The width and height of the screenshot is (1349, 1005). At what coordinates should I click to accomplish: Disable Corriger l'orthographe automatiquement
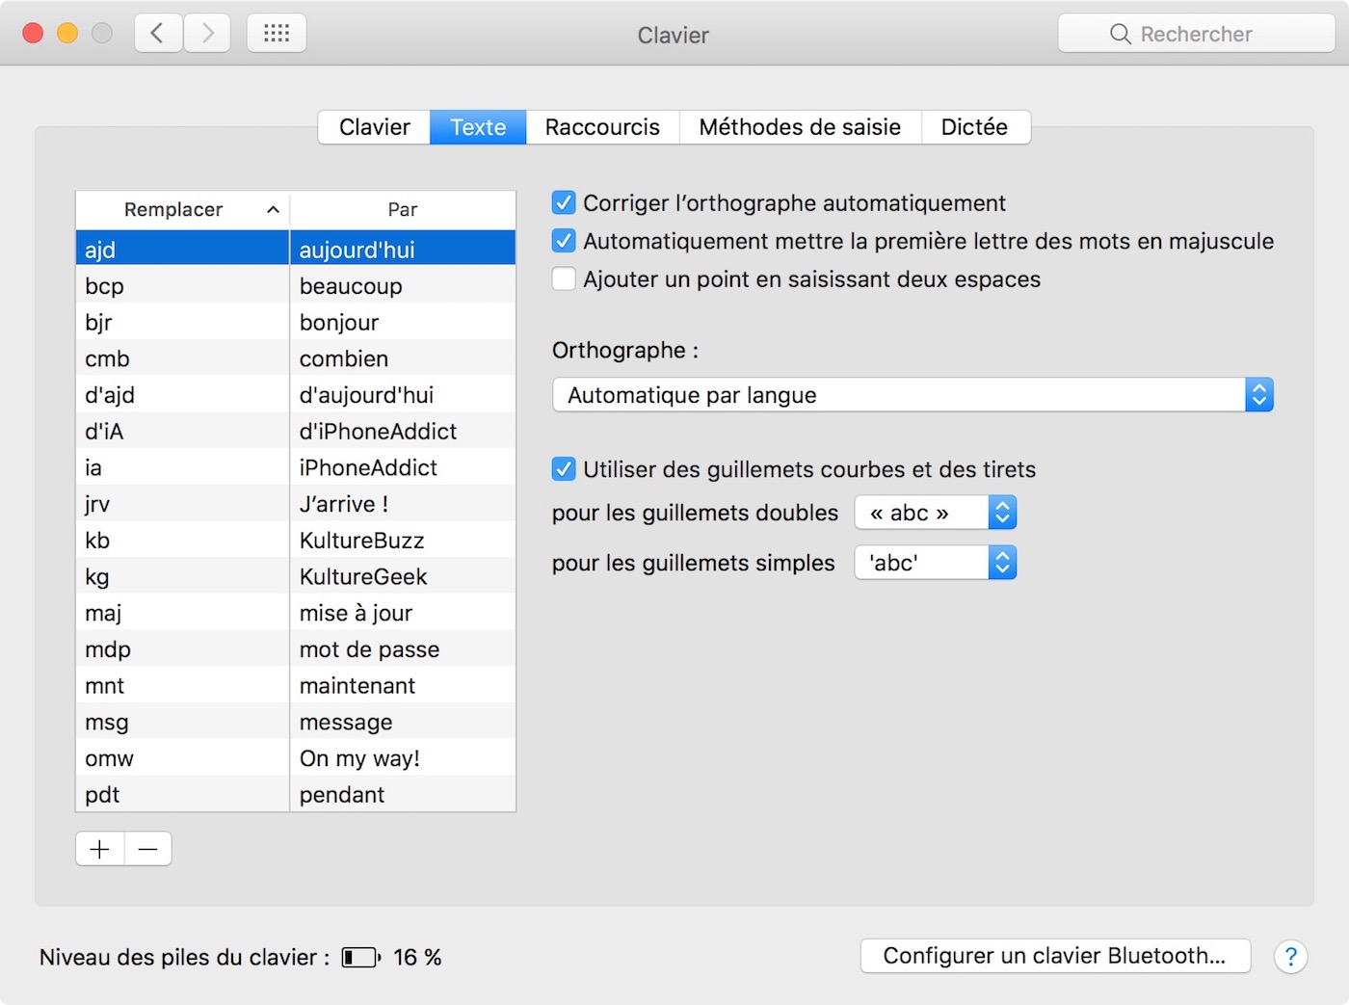tap(564, 203)
